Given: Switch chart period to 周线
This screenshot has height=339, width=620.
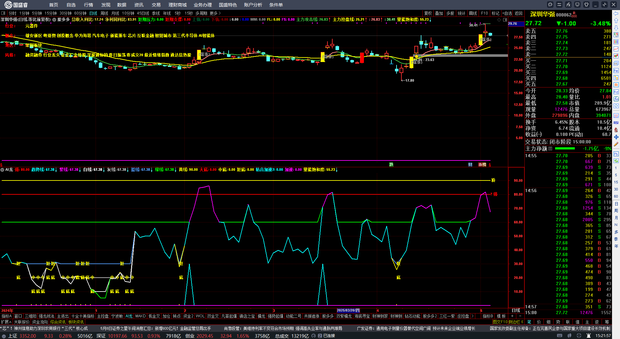Looking at the screenshot, I should click(x=104, y=13).
